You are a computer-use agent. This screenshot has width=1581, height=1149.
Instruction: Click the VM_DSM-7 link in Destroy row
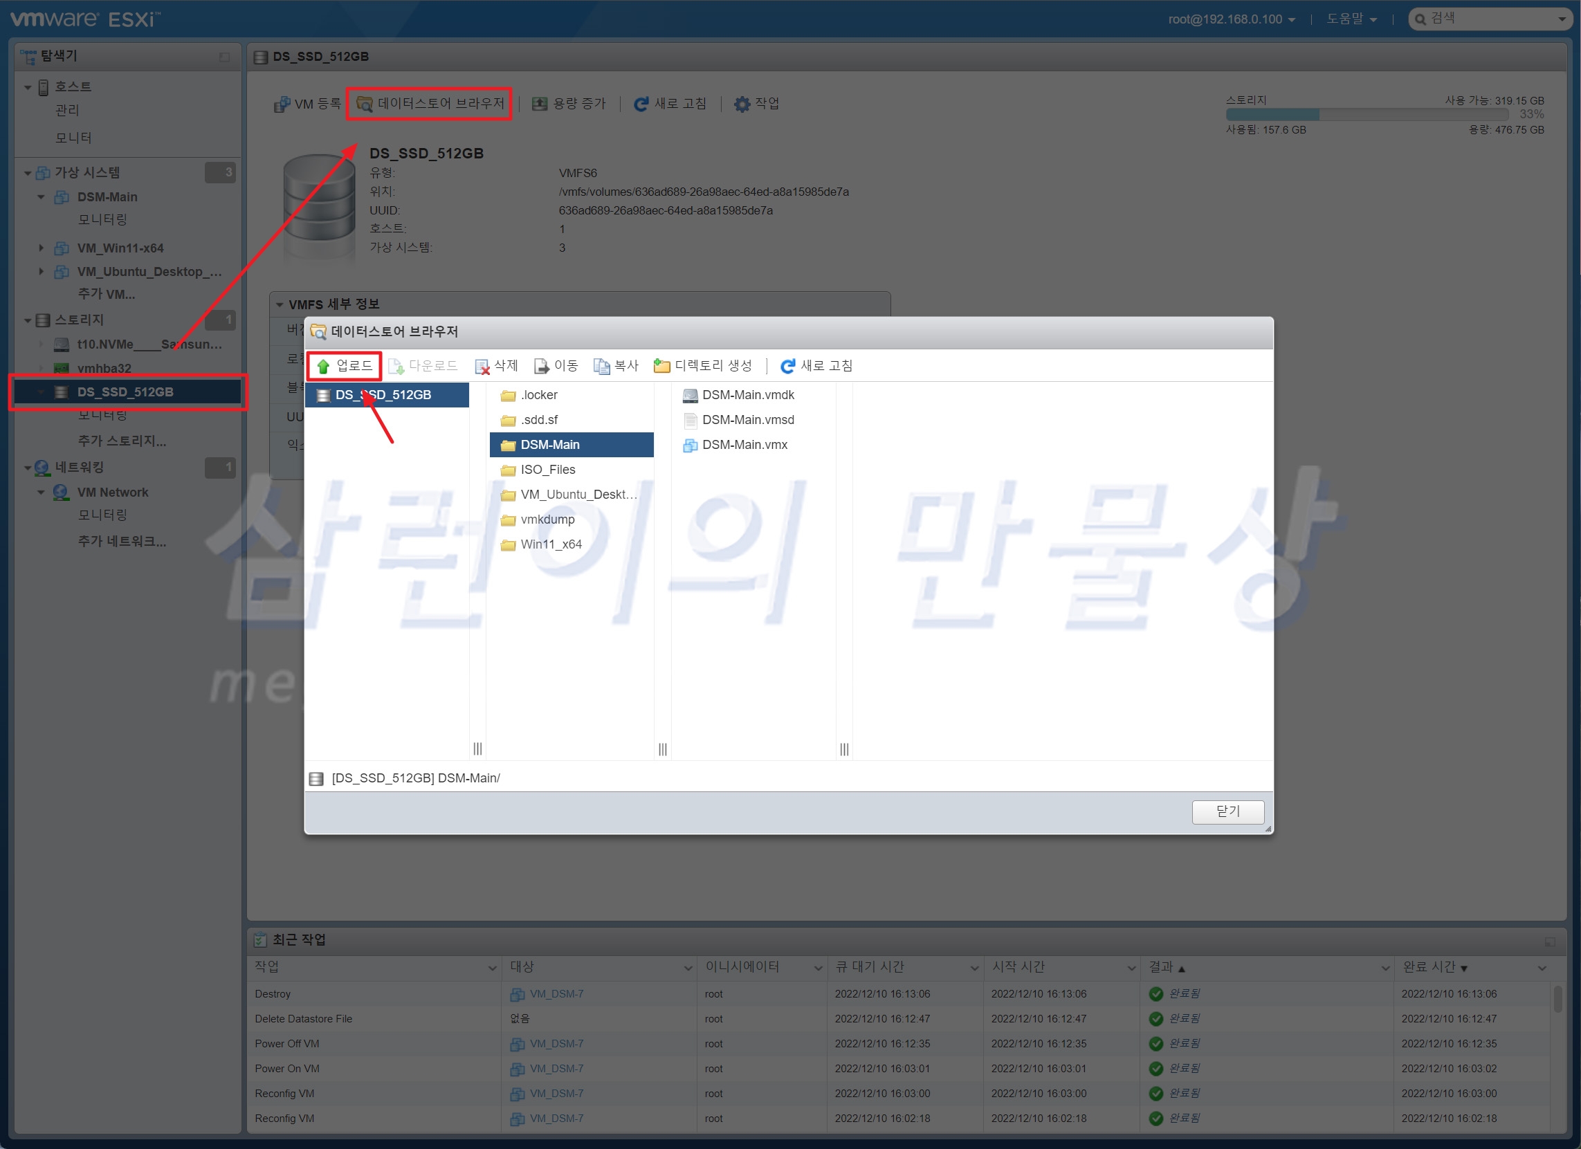tap(556, 993)
